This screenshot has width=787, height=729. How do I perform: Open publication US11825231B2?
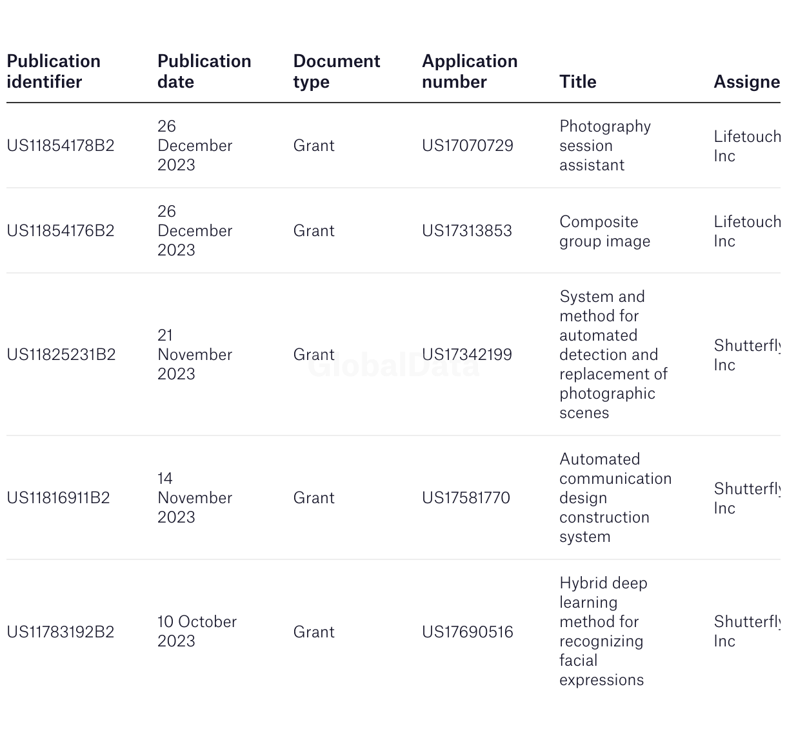point(61,355)
